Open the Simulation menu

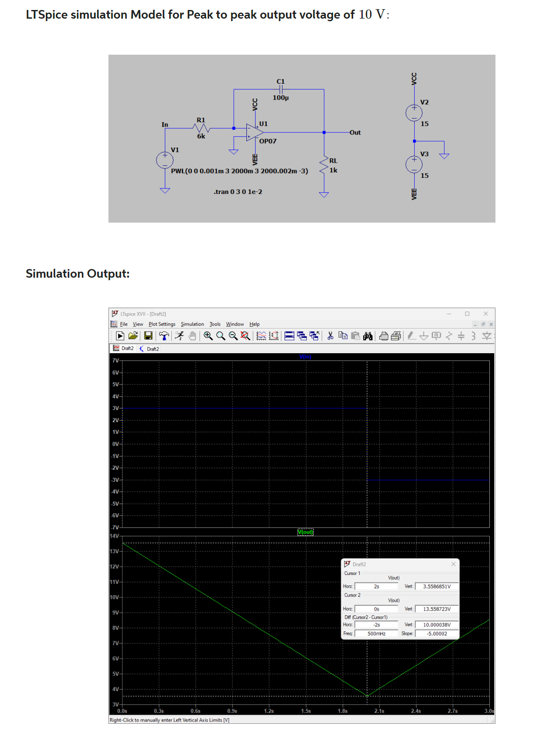pos(192,324)
